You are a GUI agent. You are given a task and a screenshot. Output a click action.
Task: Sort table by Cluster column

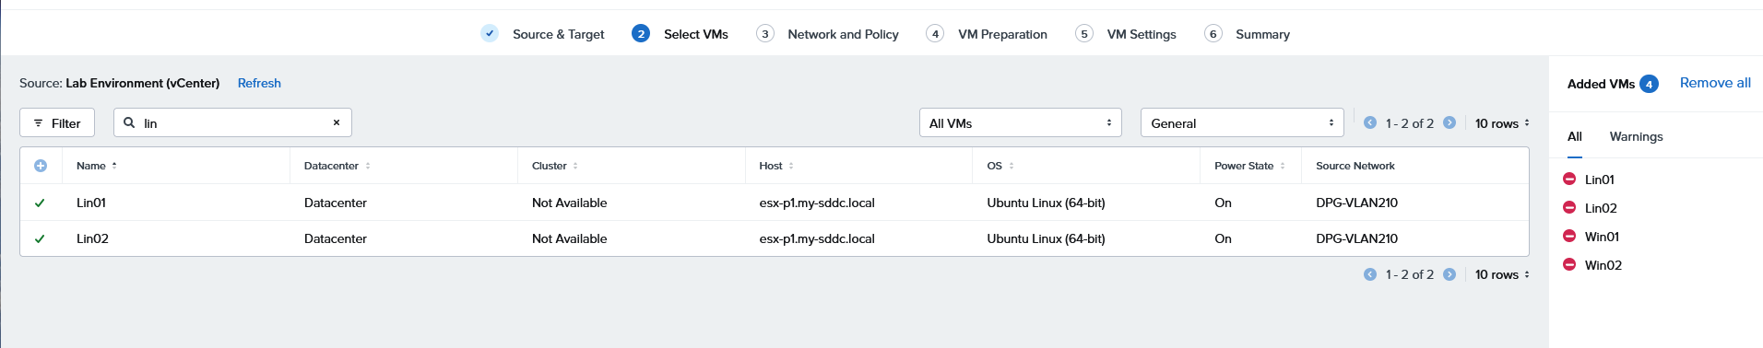[x=555, y=166]
